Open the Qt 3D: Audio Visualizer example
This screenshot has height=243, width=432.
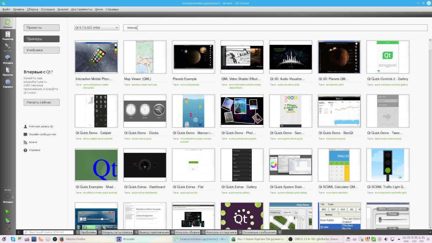pos(291,57)
